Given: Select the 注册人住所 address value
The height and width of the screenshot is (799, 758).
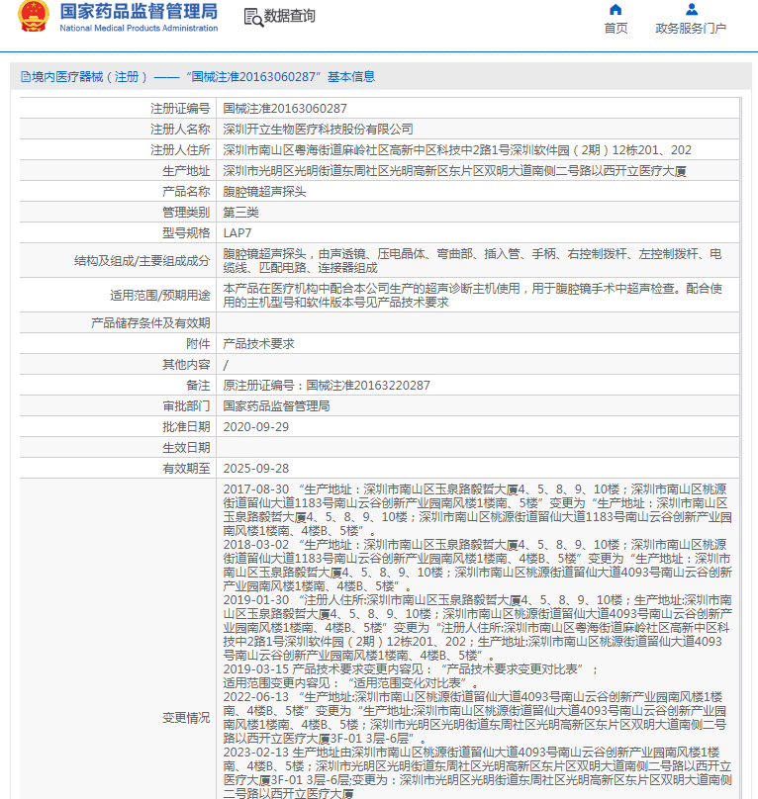Looking at the screenshot, I should coord(457,150).
